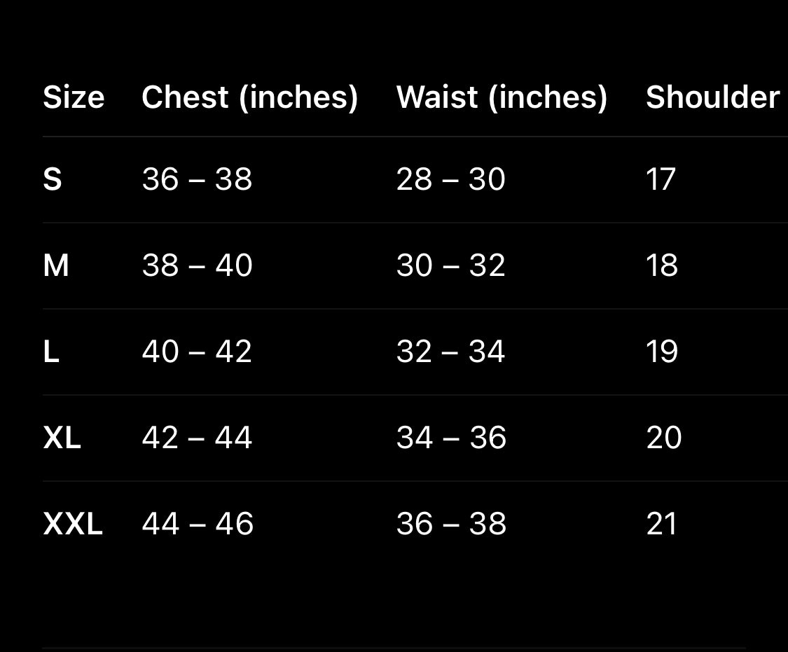The image size is (788, 652).
Task: Select chest measurement 38 – 40
Action: pyautogui.click(x=197, y=265)
